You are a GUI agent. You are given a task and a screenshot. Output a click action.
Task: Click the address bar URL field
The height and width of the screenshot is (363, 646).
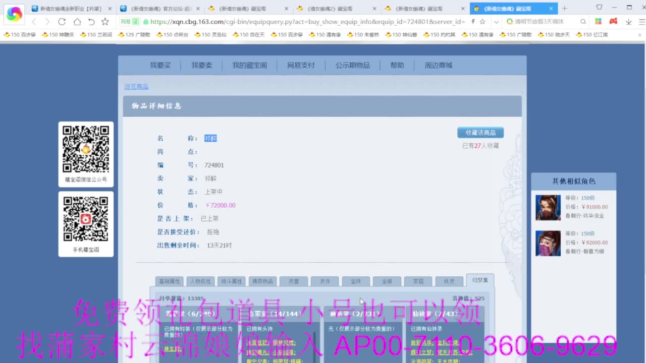tap(306, 22)
